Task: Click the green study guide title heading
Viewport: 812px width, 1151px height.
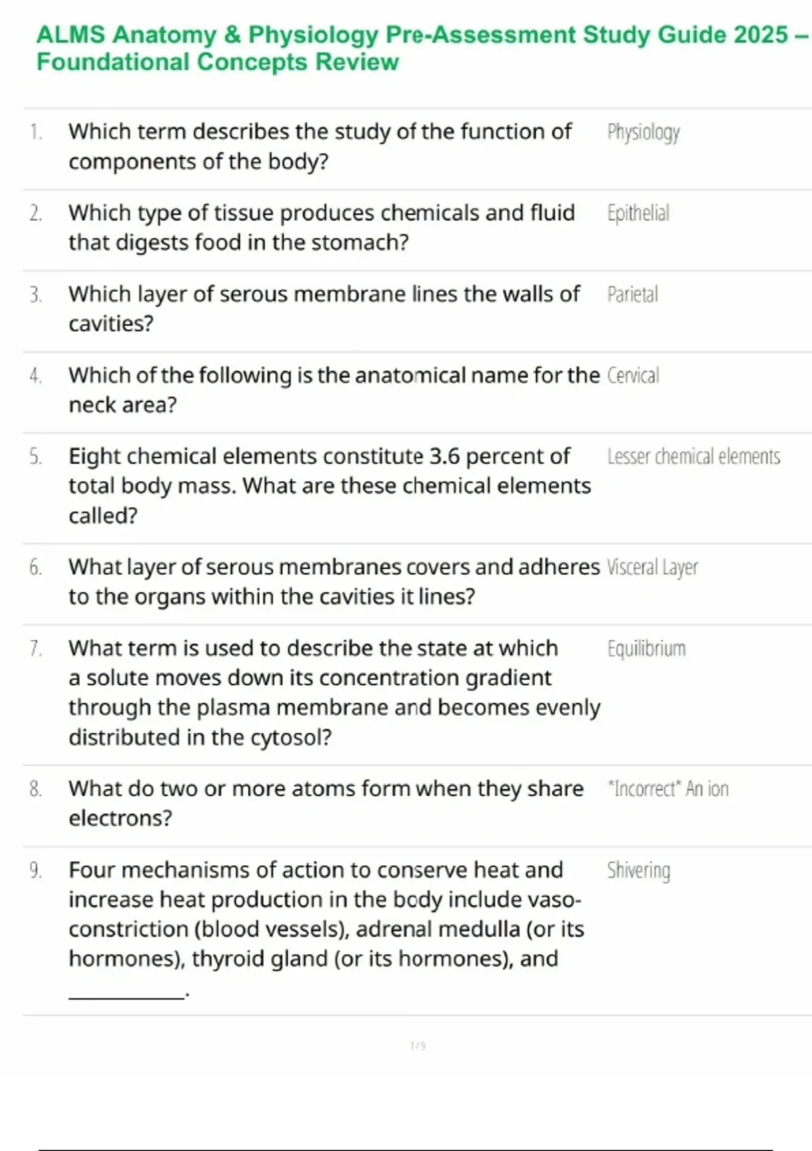Action: (x=420, y=47)
